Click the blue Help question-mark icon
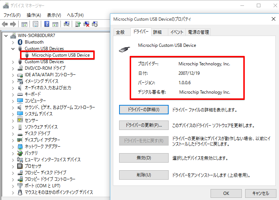Viewport: 279px width, 200px height. (47, 24)
